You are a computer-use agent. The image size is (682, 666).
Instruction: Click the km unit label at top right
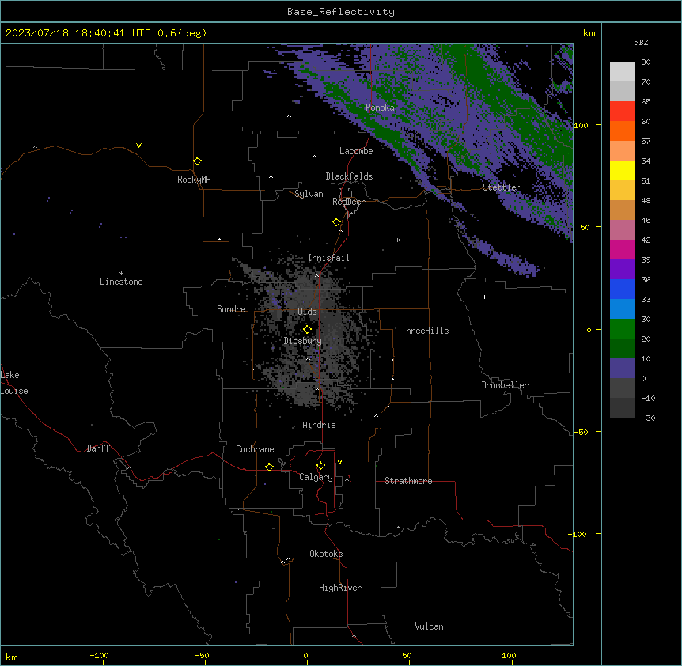589,33
